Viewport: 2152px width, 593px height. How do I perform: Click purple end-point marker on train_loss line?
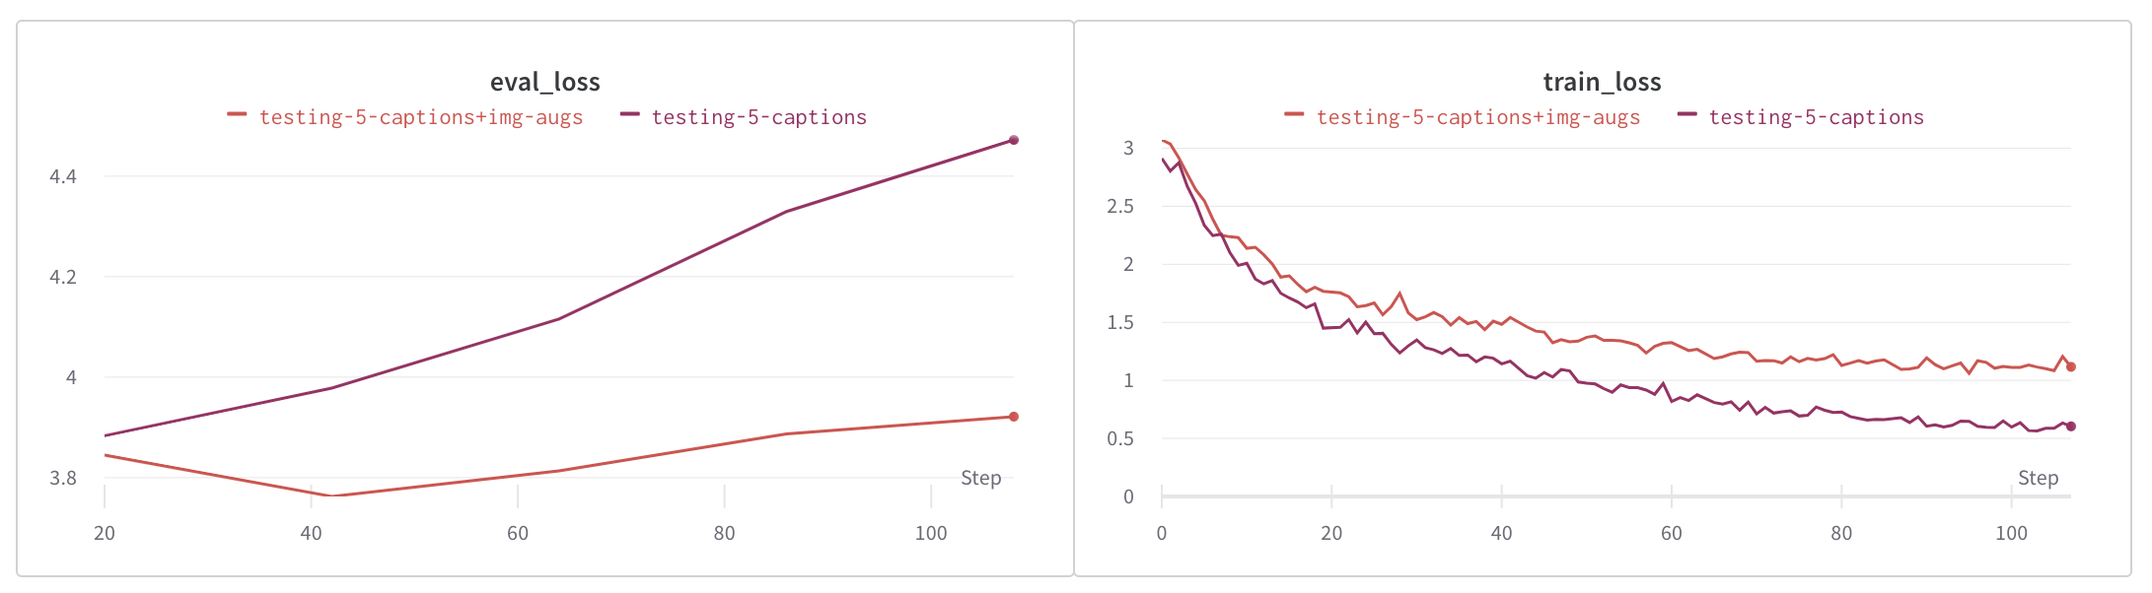point(2071,427)
